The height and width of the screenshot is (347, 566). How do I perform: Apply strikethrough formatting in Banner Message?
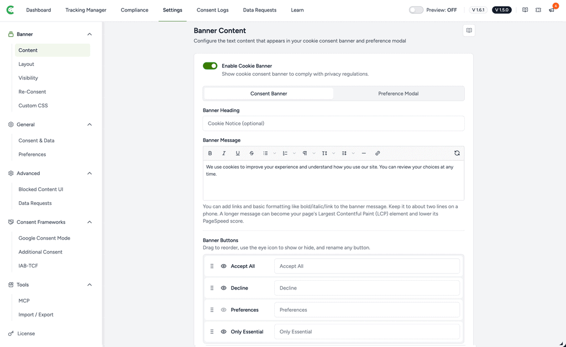pyautogui.click(x=251, y=153)
